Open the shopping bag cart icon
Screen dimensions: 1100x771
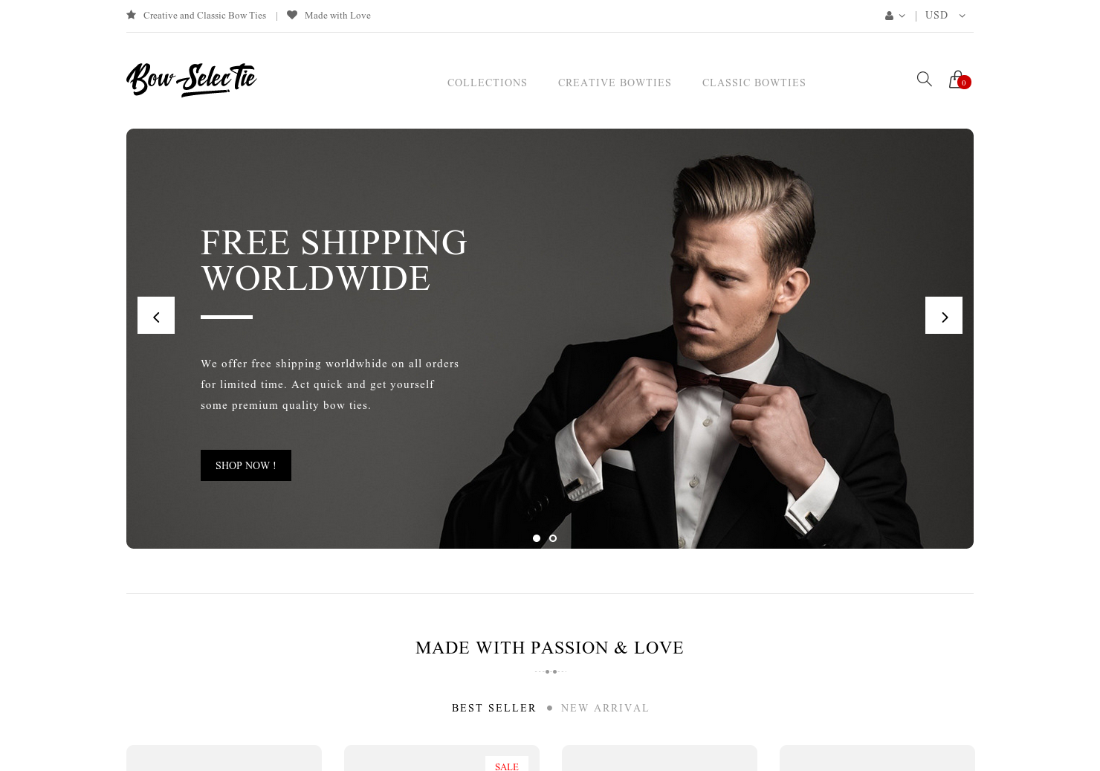[x=957, y=79]
